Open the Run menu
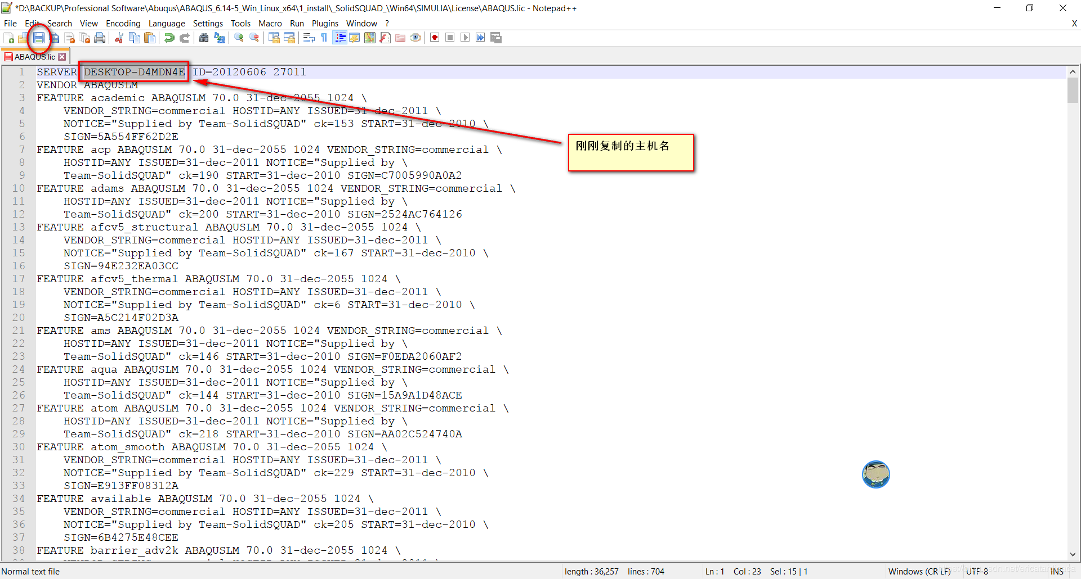Screen dimensions: 1081x579 (x=297, y=24)
